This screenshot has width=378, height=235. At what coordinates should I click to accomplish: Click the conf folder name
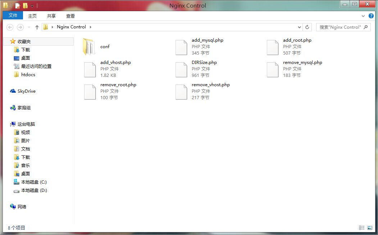105,46
